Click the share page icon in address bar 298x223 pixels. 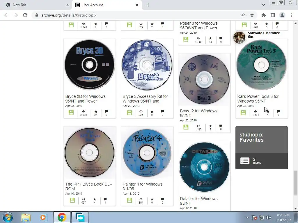(243, 15)
